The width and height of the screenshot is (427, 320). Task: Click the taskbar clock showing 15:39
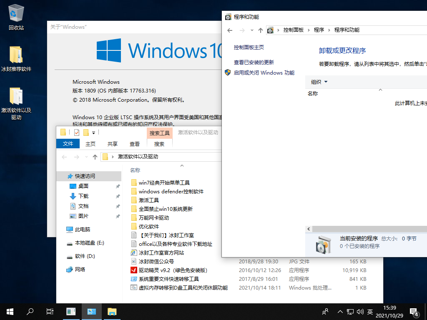(x=389, y=312)
